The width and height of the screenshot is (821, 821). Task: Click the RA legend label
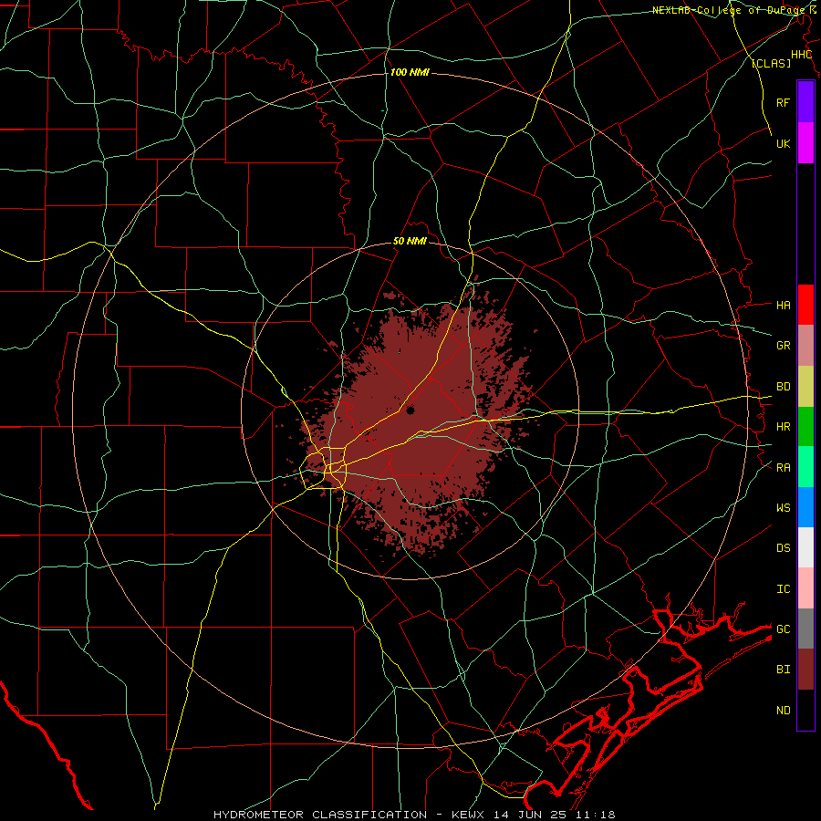(783, 468)
